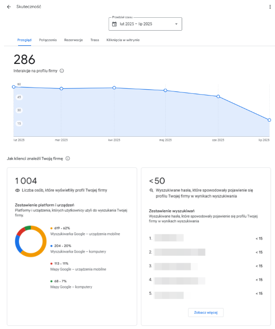Switch to the Rezerwacje tab
This screenshot has width=275, height=329.
pos(73,40)
